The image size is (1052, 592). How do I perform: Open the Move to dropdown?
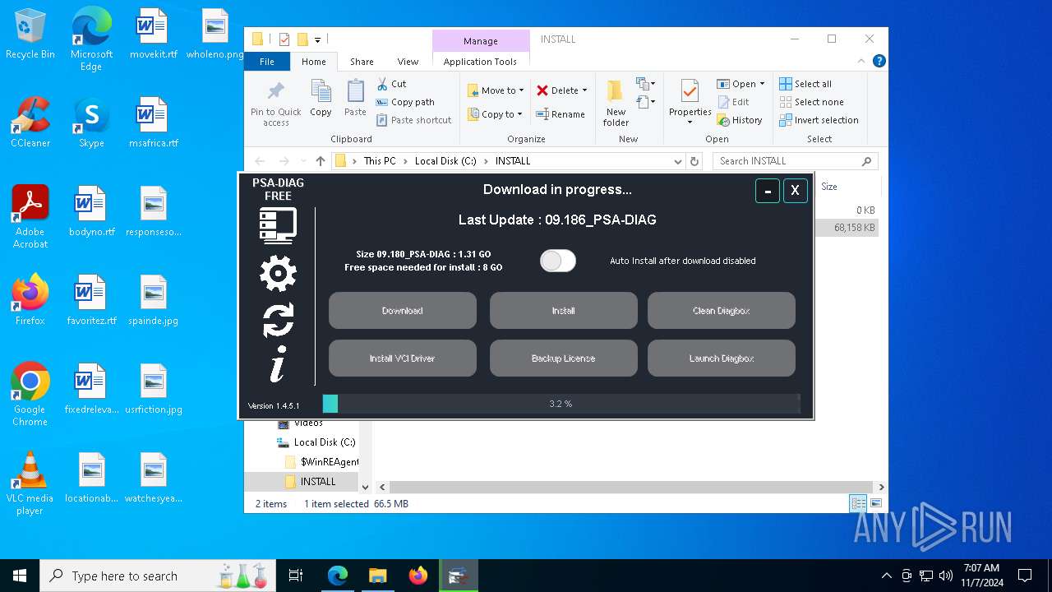pyautogui.click(x=496, y=90)
